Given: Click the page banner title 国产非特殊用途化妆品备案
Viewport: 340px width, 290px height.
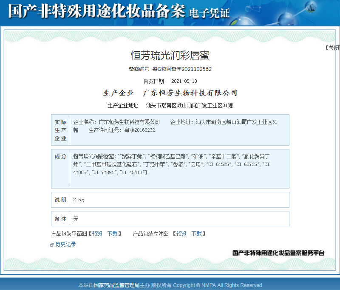Looking at the screenshot, I should (96, 11).
